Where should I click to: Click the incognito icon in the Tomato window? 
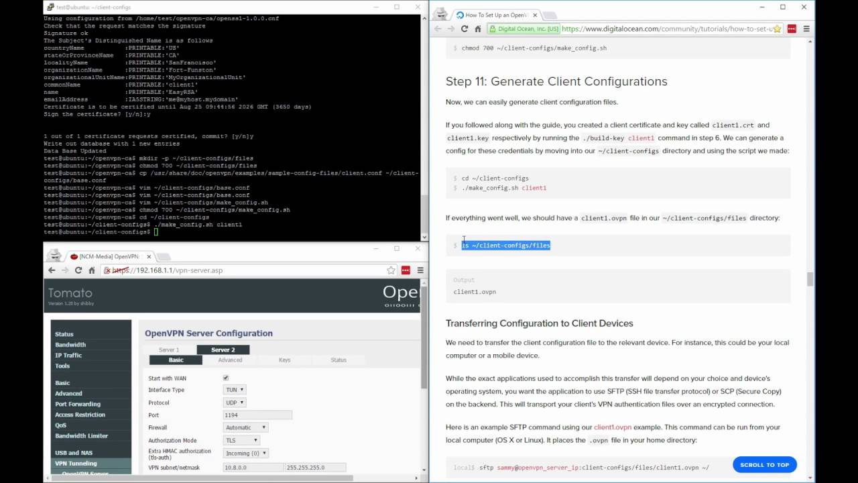(55, 255)
